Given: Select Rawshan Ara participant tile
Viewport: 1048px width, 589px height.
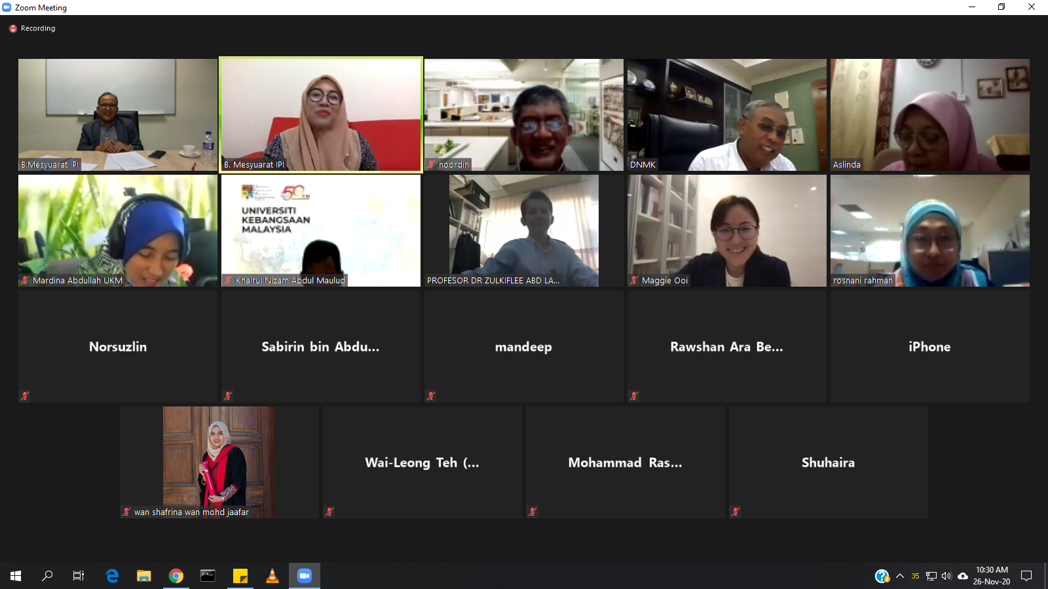Looking at the screenshot, I should pos(726,346).
